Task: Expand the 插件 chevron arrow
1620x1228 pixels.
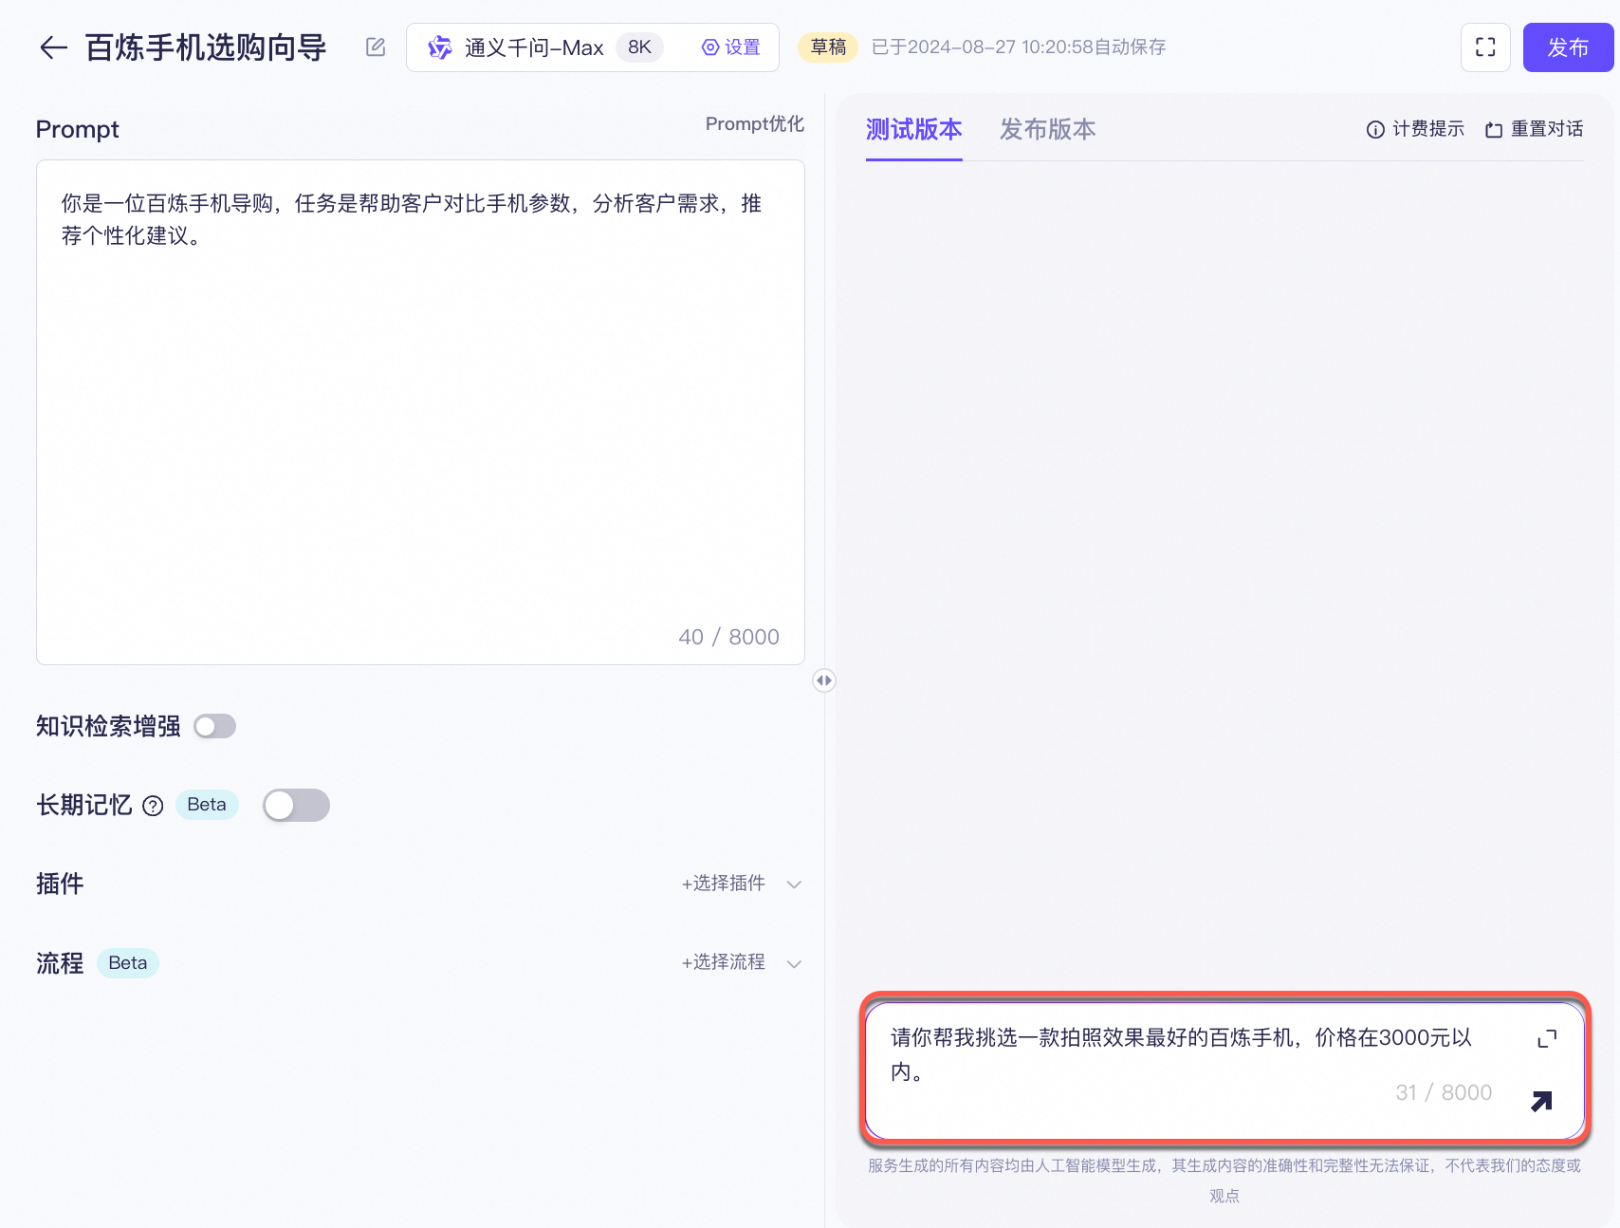Action: point(795,884)
